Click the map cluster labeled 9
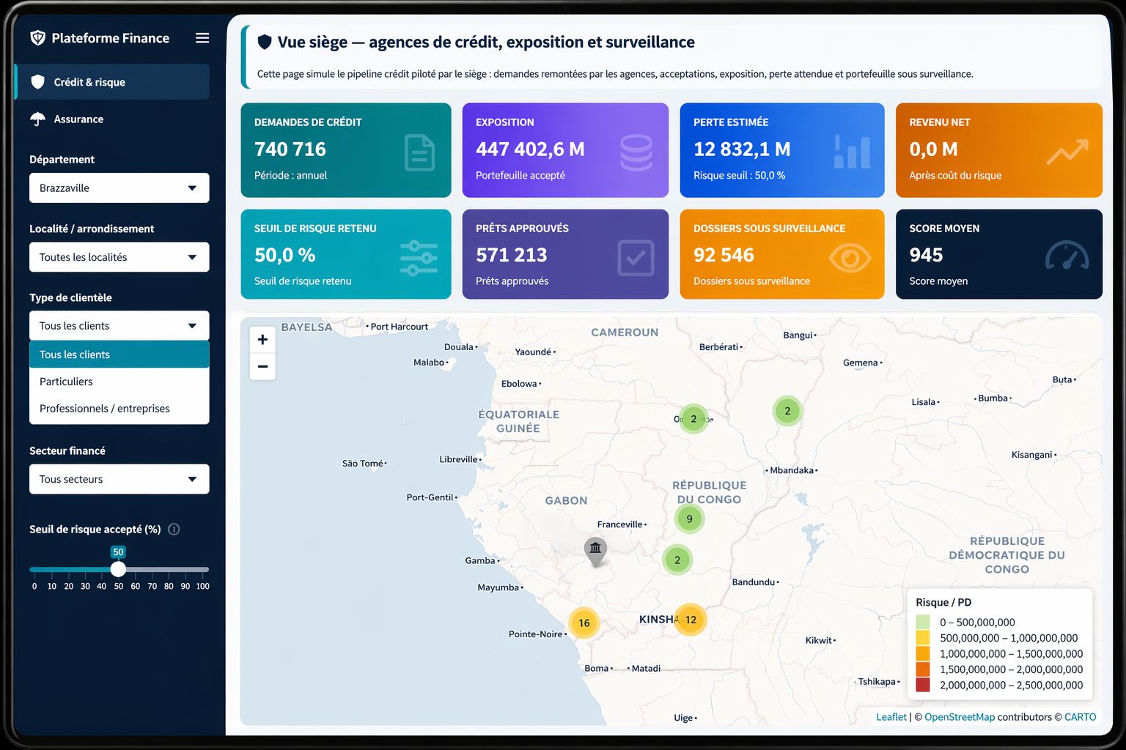Viewport: 1126px width, 750px height. (689, 519)
